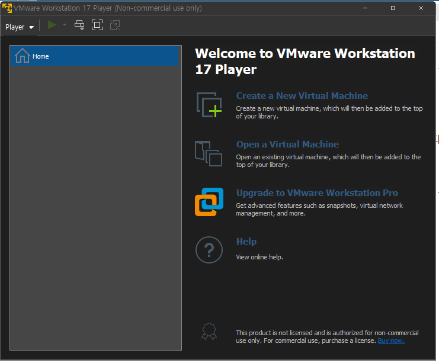Click the green power on play icon
The image size is (439, 363).
(x=52, y=25)
